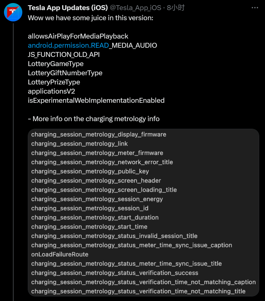Open the tweet via the 8小时 timestamp
The image size is (265, 301).
tap(176, 8)
